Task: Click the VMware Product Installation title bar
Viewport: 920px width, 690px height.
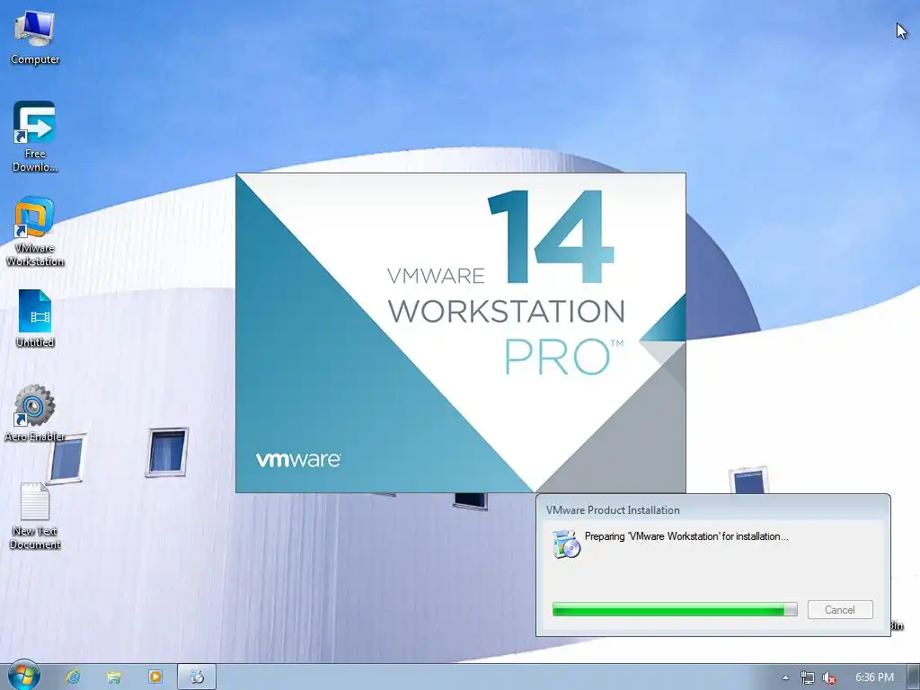Action: (x=712, y=510)
